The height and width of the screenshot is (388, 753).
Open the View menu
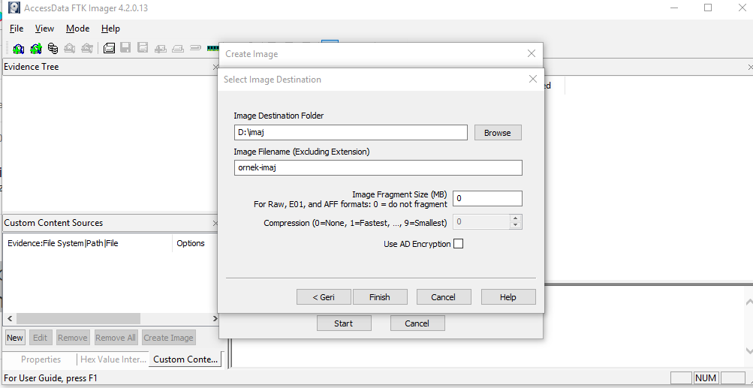pyautogui.click(x=44, y=29)
